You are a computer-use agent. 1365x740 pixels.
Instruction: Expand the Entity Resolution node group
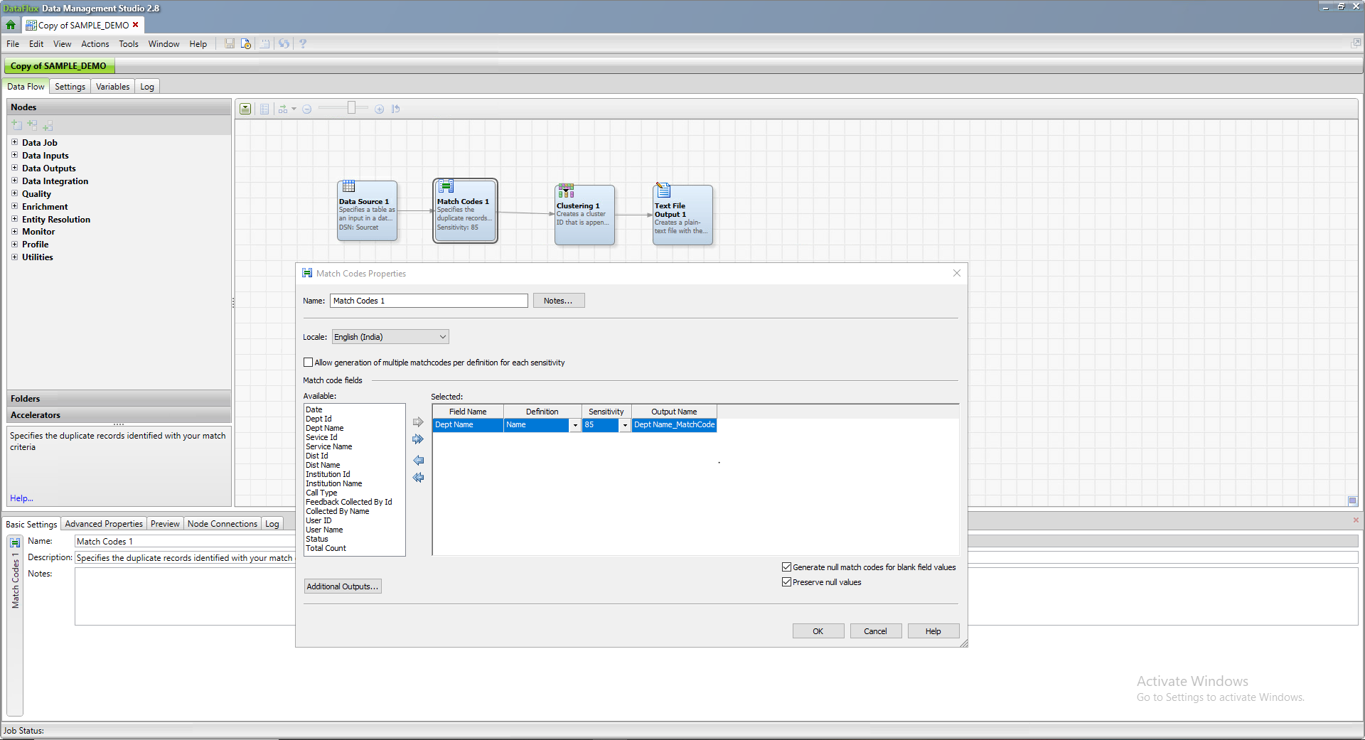14,219
